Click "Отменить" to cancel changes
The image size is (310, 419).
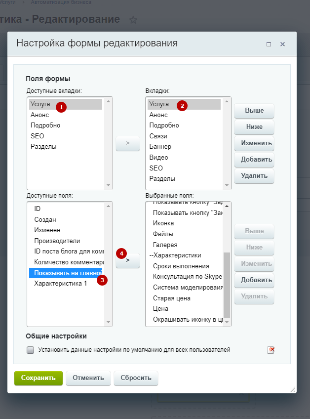88,378
